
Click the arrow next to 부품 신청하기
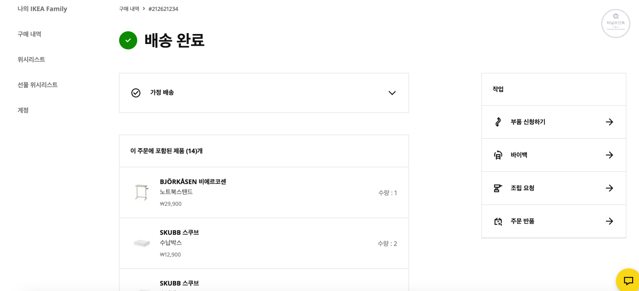[x=609, y=122]
